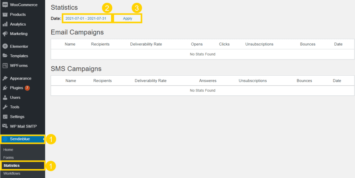The width and height of the screenshot is (355, 178).
Task: Click the Elementor circle icon
Action: click(x=5, y=46)
